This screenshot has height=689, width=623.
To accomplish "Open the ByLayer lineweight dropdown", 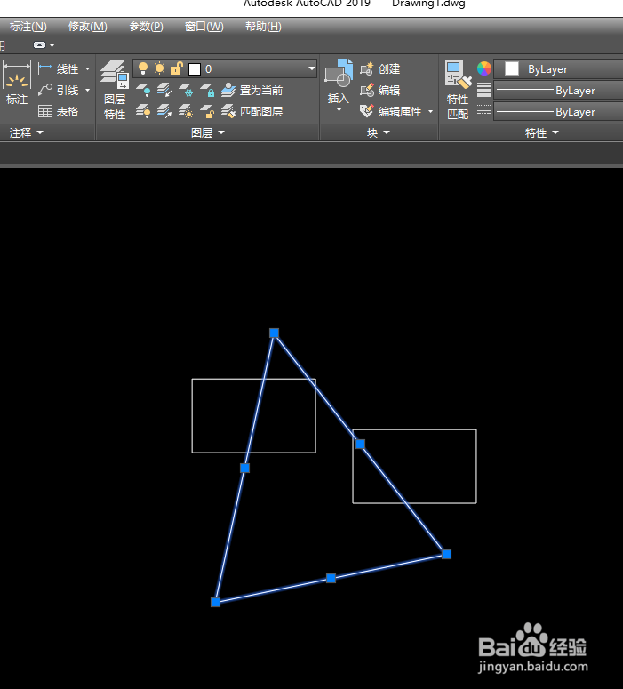I will pos(558,91).
